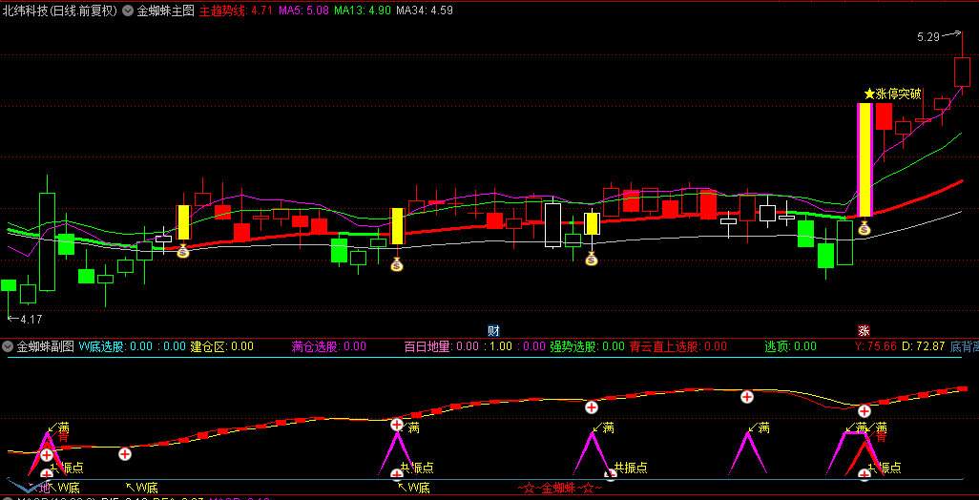Image resolution: width=979 pixels, height=500 pixels.
Task: Click the 金蜘蛛主图 indicator name
Action: [x=165, y=10]
